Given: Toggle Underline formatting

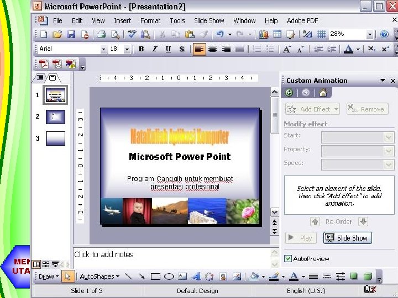Looking at the screenshot, I should point(168,49).
